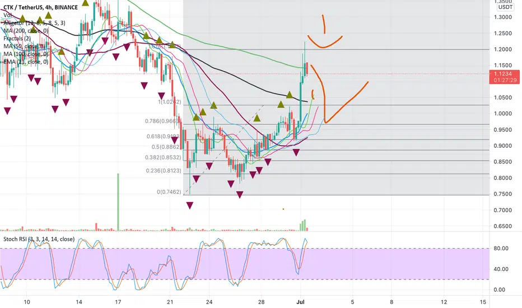Viewport: 522px width, 308px height.
Task: Click the MA (100, close, 0) legend
Action: tap(26, 54)
